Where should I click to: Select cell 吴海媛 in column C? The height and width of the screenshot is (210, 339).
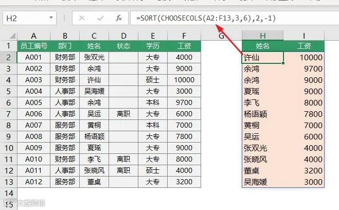[x=94, y=91]
